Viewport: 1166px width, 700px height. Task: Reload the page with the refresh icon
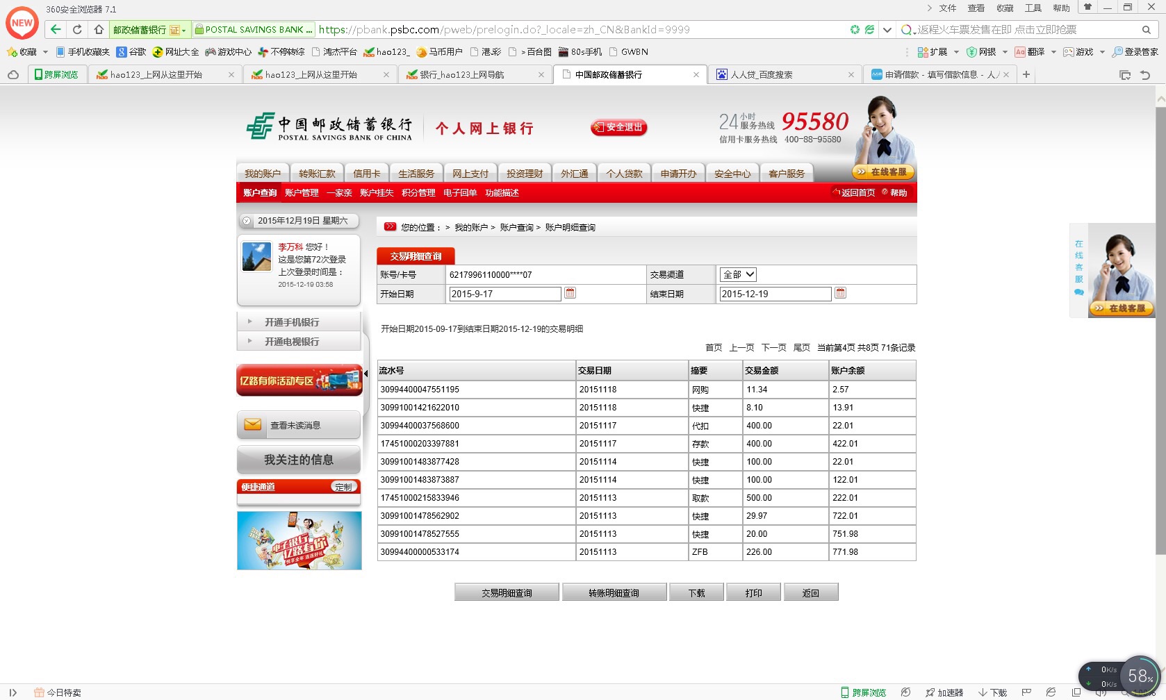[77, 29]
